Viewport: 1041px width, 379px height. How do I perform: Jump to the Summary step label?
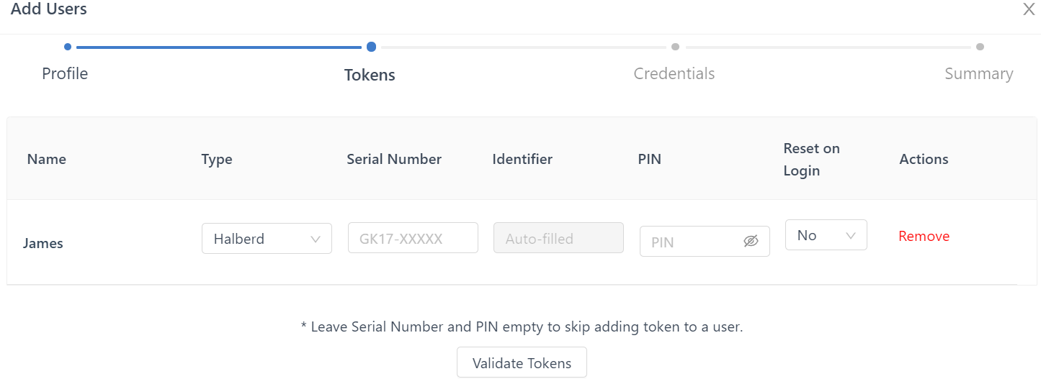pos(978,73)
